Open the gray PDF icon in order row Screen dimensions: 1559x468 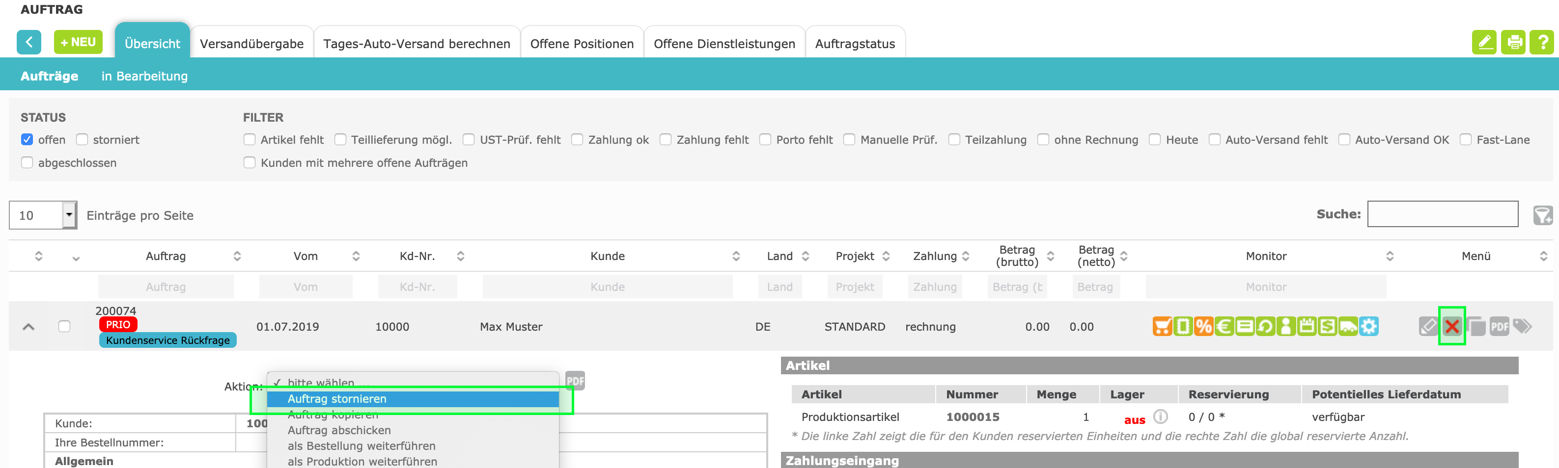(x=1499, y=327)
